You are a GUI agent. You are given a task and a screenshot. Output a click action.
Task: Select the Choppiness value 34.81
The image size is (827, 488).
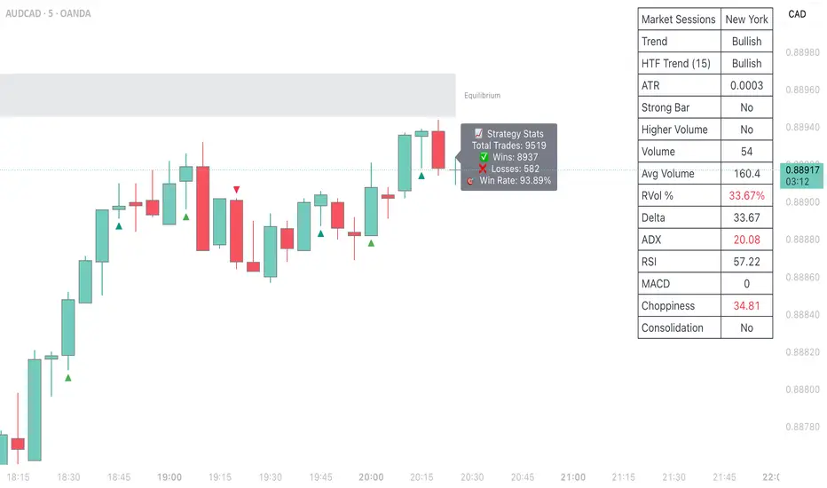[746, 305]
